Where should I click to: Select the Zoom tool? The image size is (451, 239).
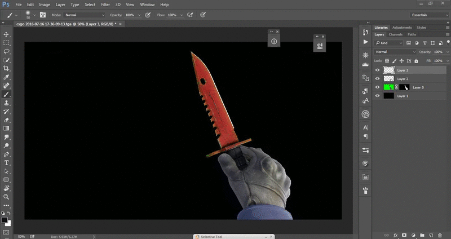(x=6, y=197)
